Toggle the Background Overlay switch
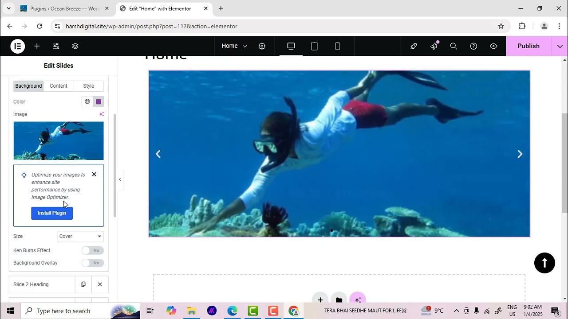 [93, 263]
